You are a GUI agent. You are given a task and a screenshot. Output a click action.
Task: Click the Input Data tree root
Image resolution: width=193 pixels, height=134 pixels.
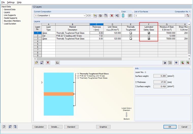point(6,7)
